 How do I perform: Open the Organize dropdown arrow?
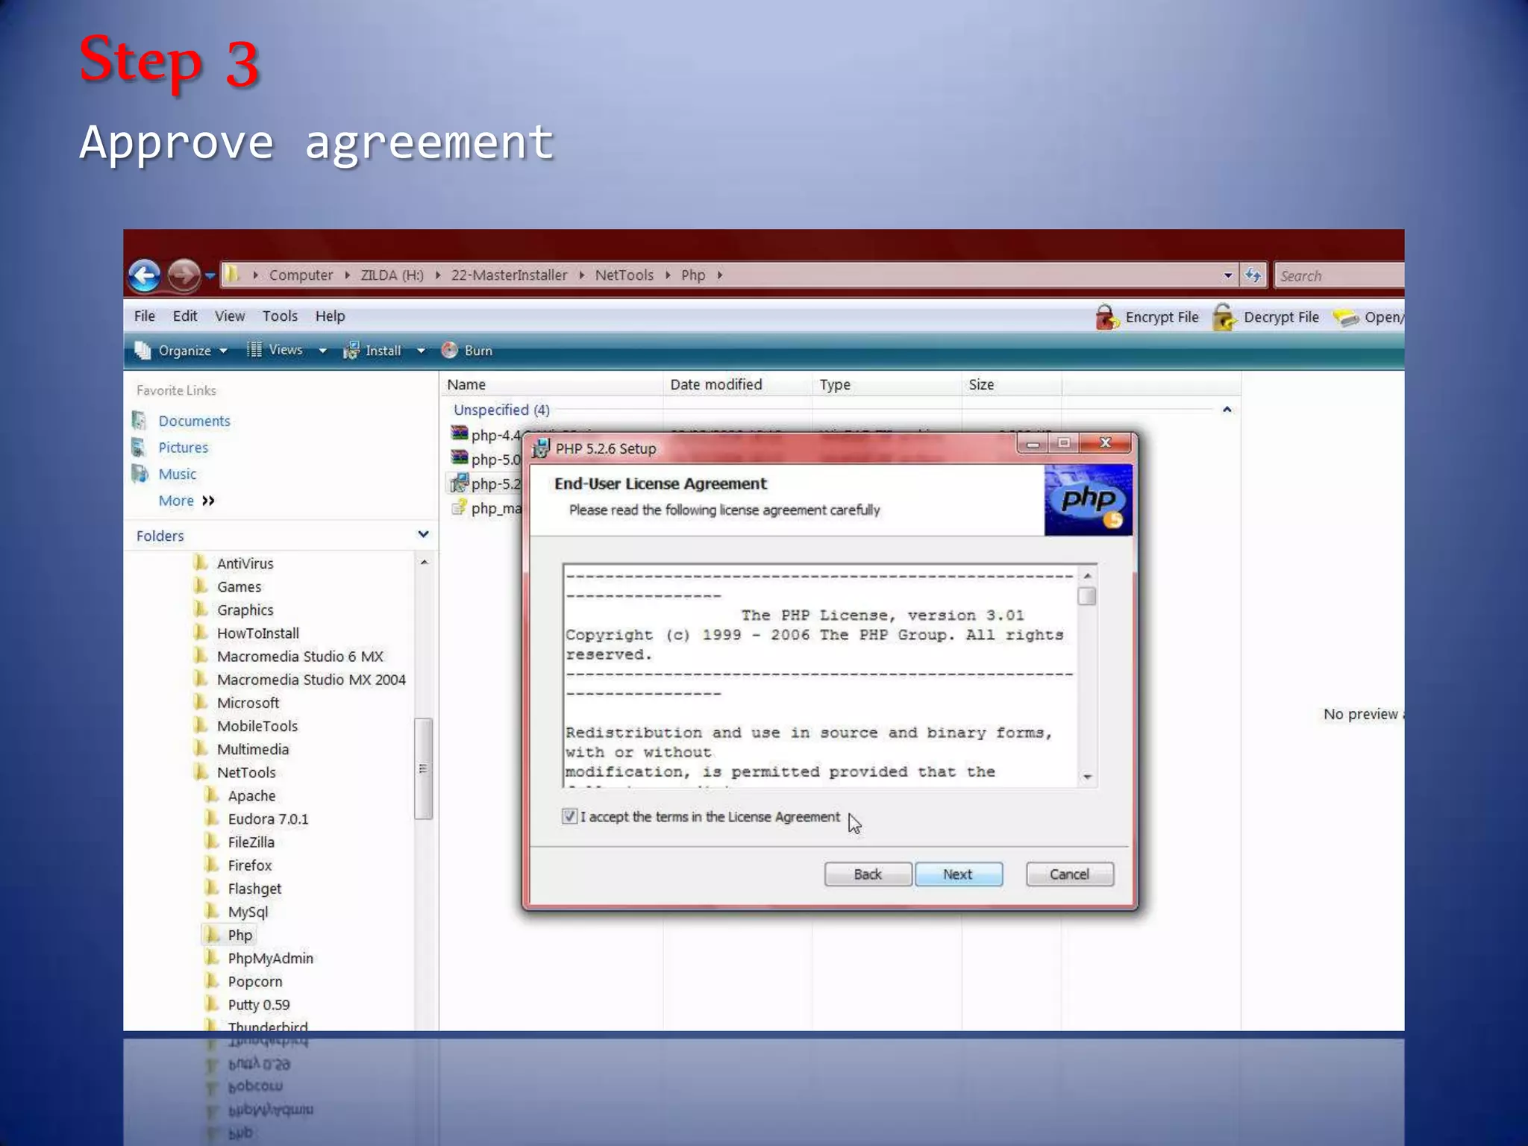(223, 351)
